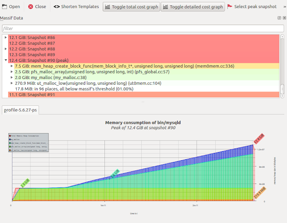Expand my_malloc entry
287x223 pixels.
12,77
